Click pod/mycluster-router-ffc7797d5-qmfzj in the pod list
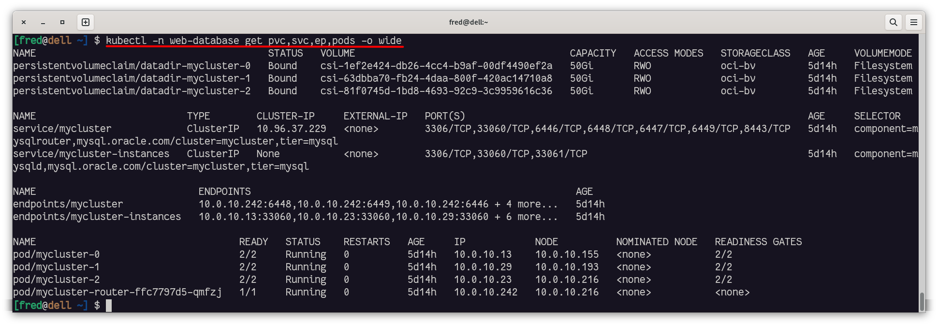 click(117, 292)
